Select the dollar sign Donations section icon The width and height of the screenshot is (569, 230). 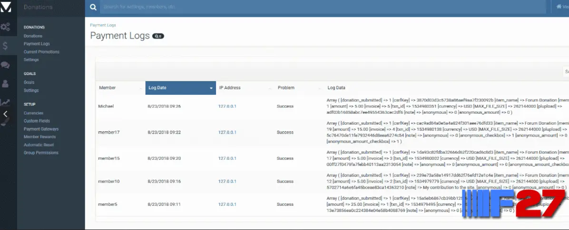[5, 46]
